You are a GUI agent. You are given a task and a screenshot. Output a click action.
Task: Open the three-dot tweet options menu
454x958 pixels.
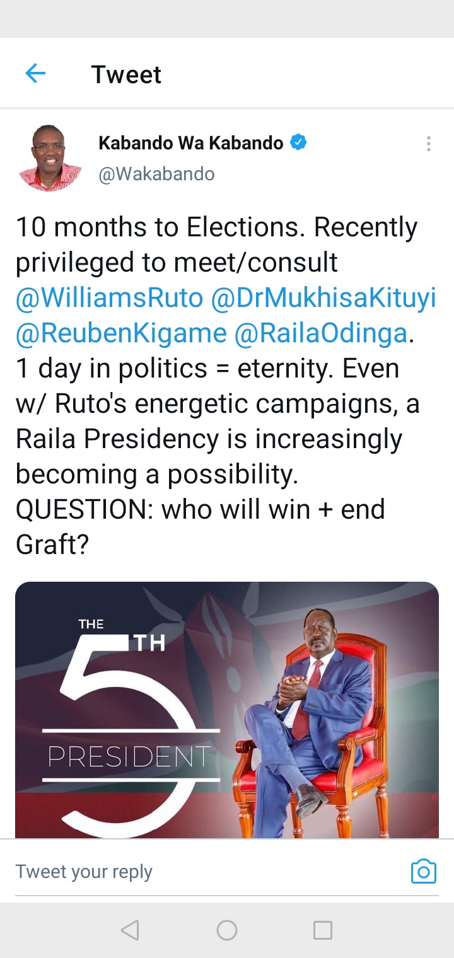coord(428,144)
